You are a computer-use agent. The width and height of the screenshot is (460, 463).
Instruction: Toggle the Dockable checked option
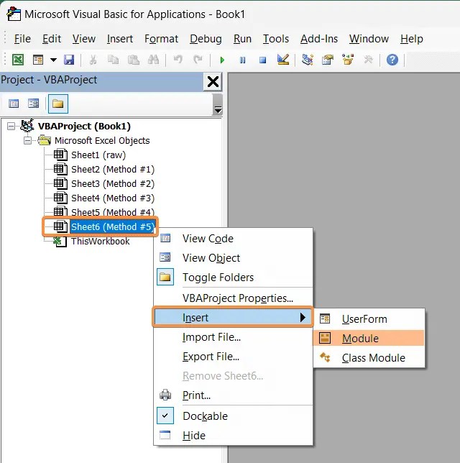click(234, 416)
